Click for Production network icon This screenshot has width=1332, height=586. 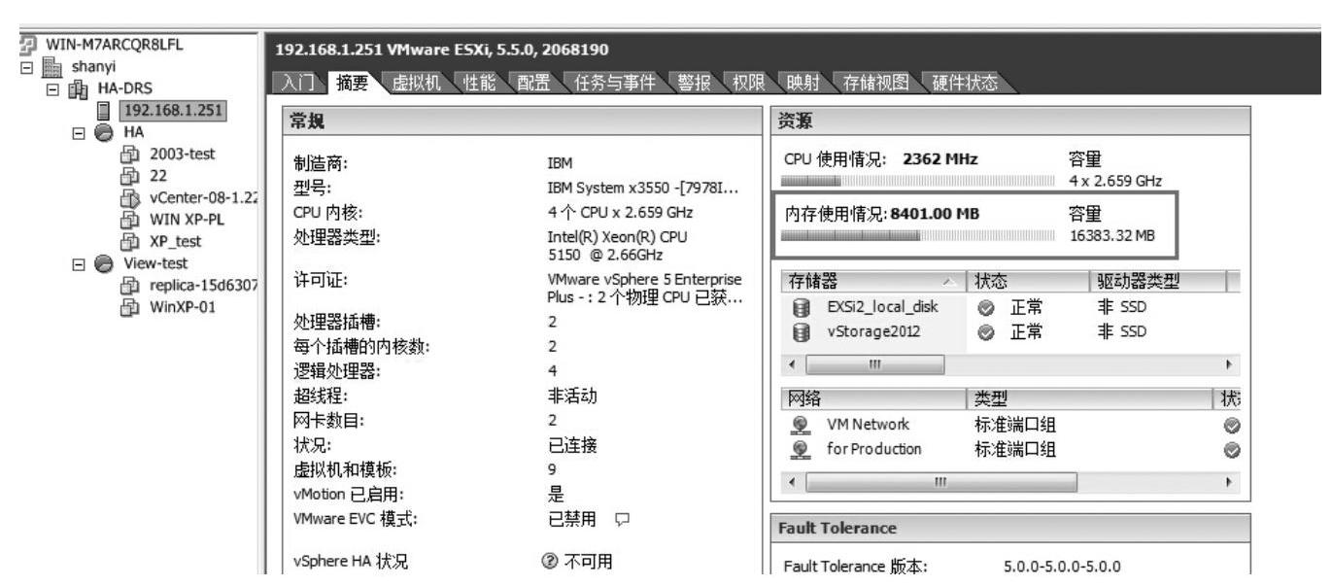[803, 448]
